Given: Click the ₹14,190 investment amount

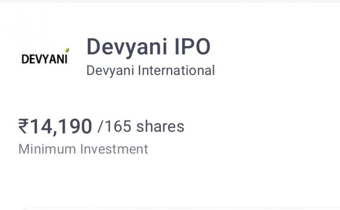Looking at the screenshot, I should coord(55,127).
